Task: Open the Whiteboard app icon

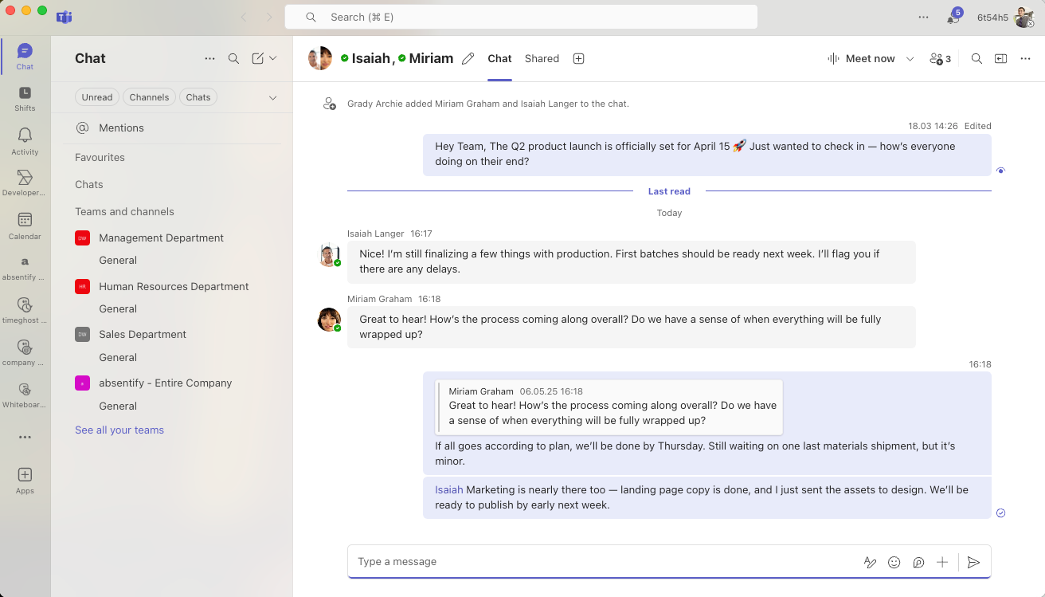Action: click(25, 395)
